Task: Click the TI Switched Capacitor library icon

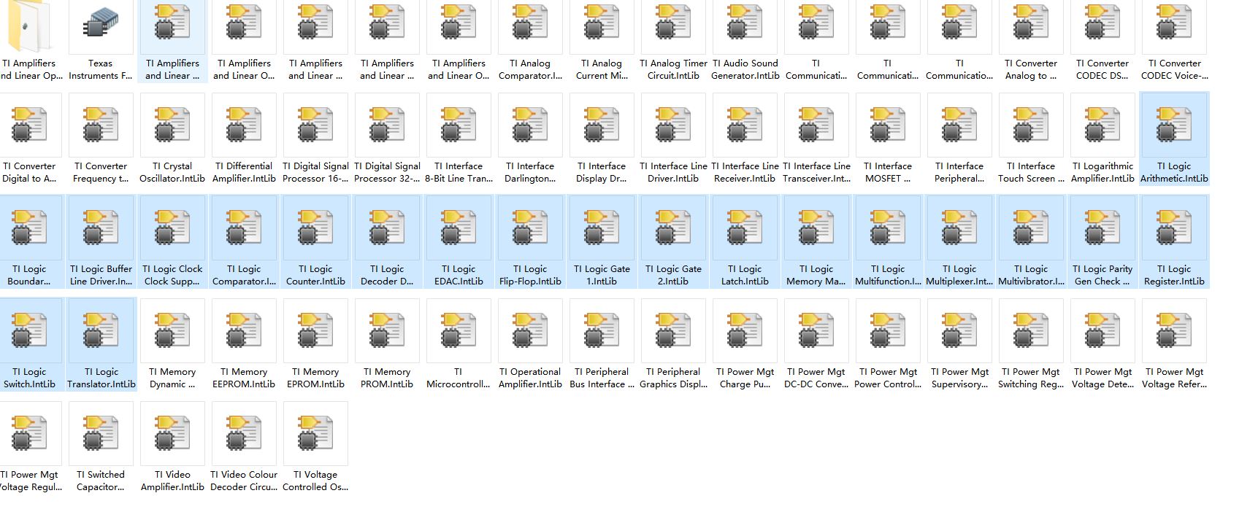Action: click(x=101, y=433)
